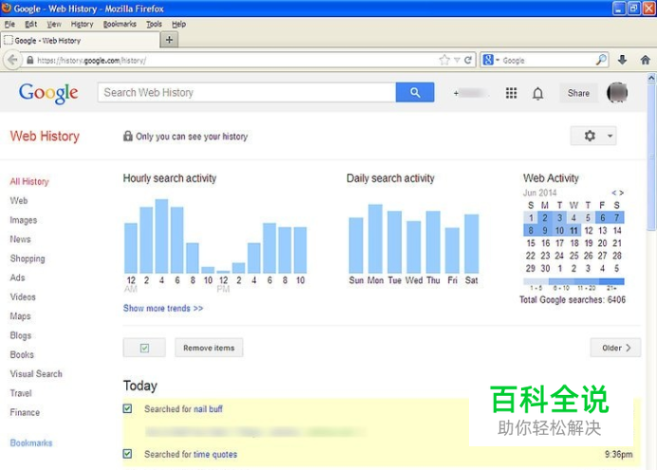Open a new tab with plus button
657x470 pixels.
[169, 40]
